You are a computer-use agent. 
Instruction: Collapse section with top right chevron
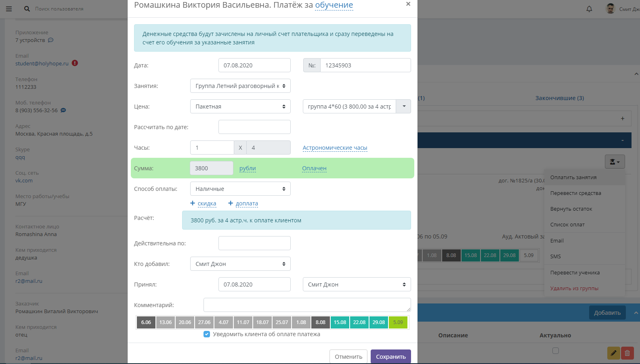coord(636,74)
